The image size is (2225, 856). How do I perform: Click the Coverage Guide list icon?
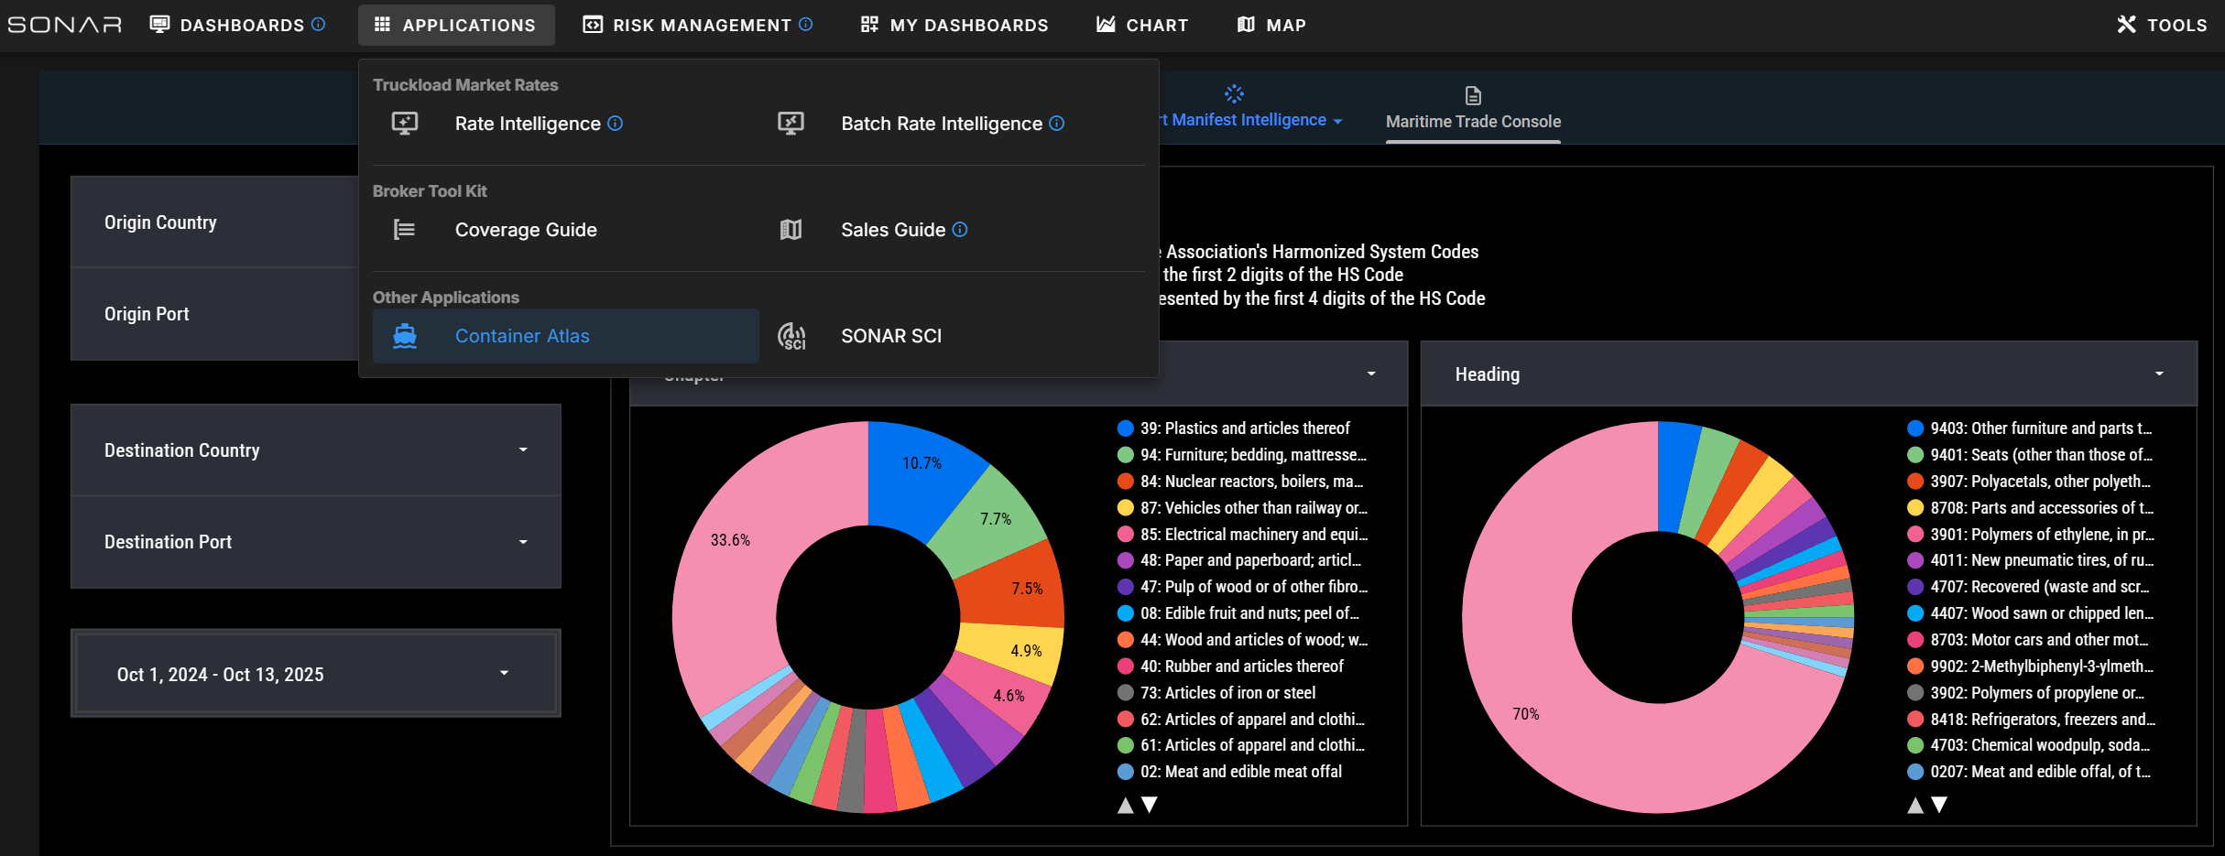[404, 230]
